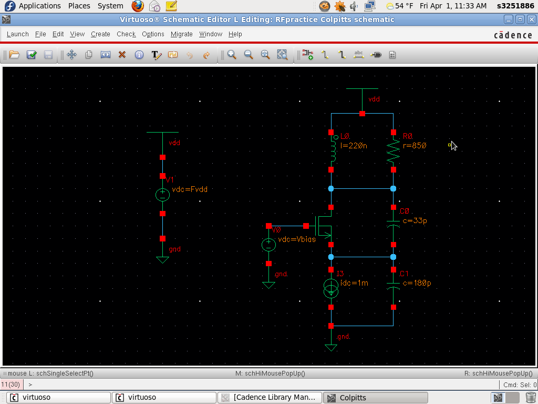Click the red X Delete icon
The width and height of the screenshot is (538, 404).
tap(122, 55)
